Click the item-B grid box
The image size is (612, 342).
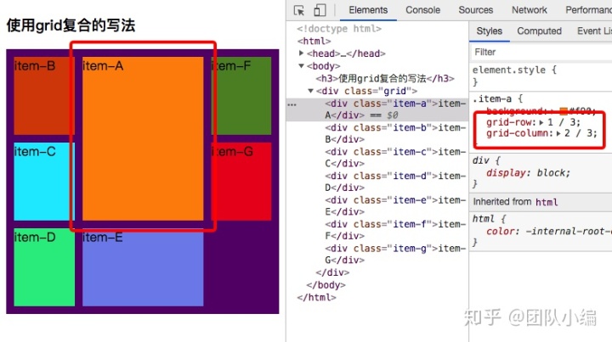(44, 96)
